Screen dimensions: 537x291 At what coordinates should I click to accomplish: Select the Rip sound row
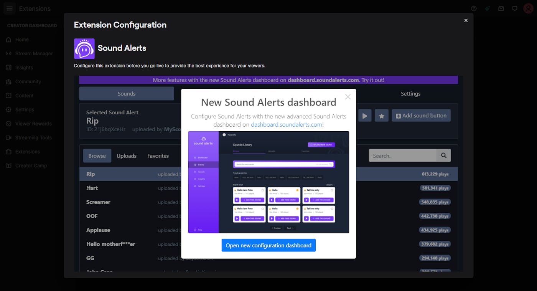[268, 174]
